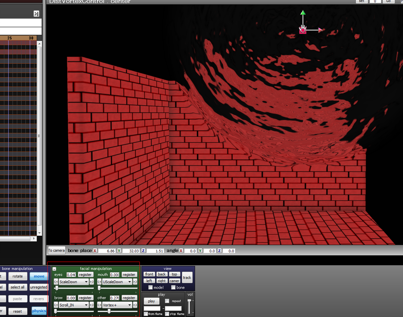Collapse facial manipulation panel minus icon
The image size is (403, 317).
pos(54,269)
